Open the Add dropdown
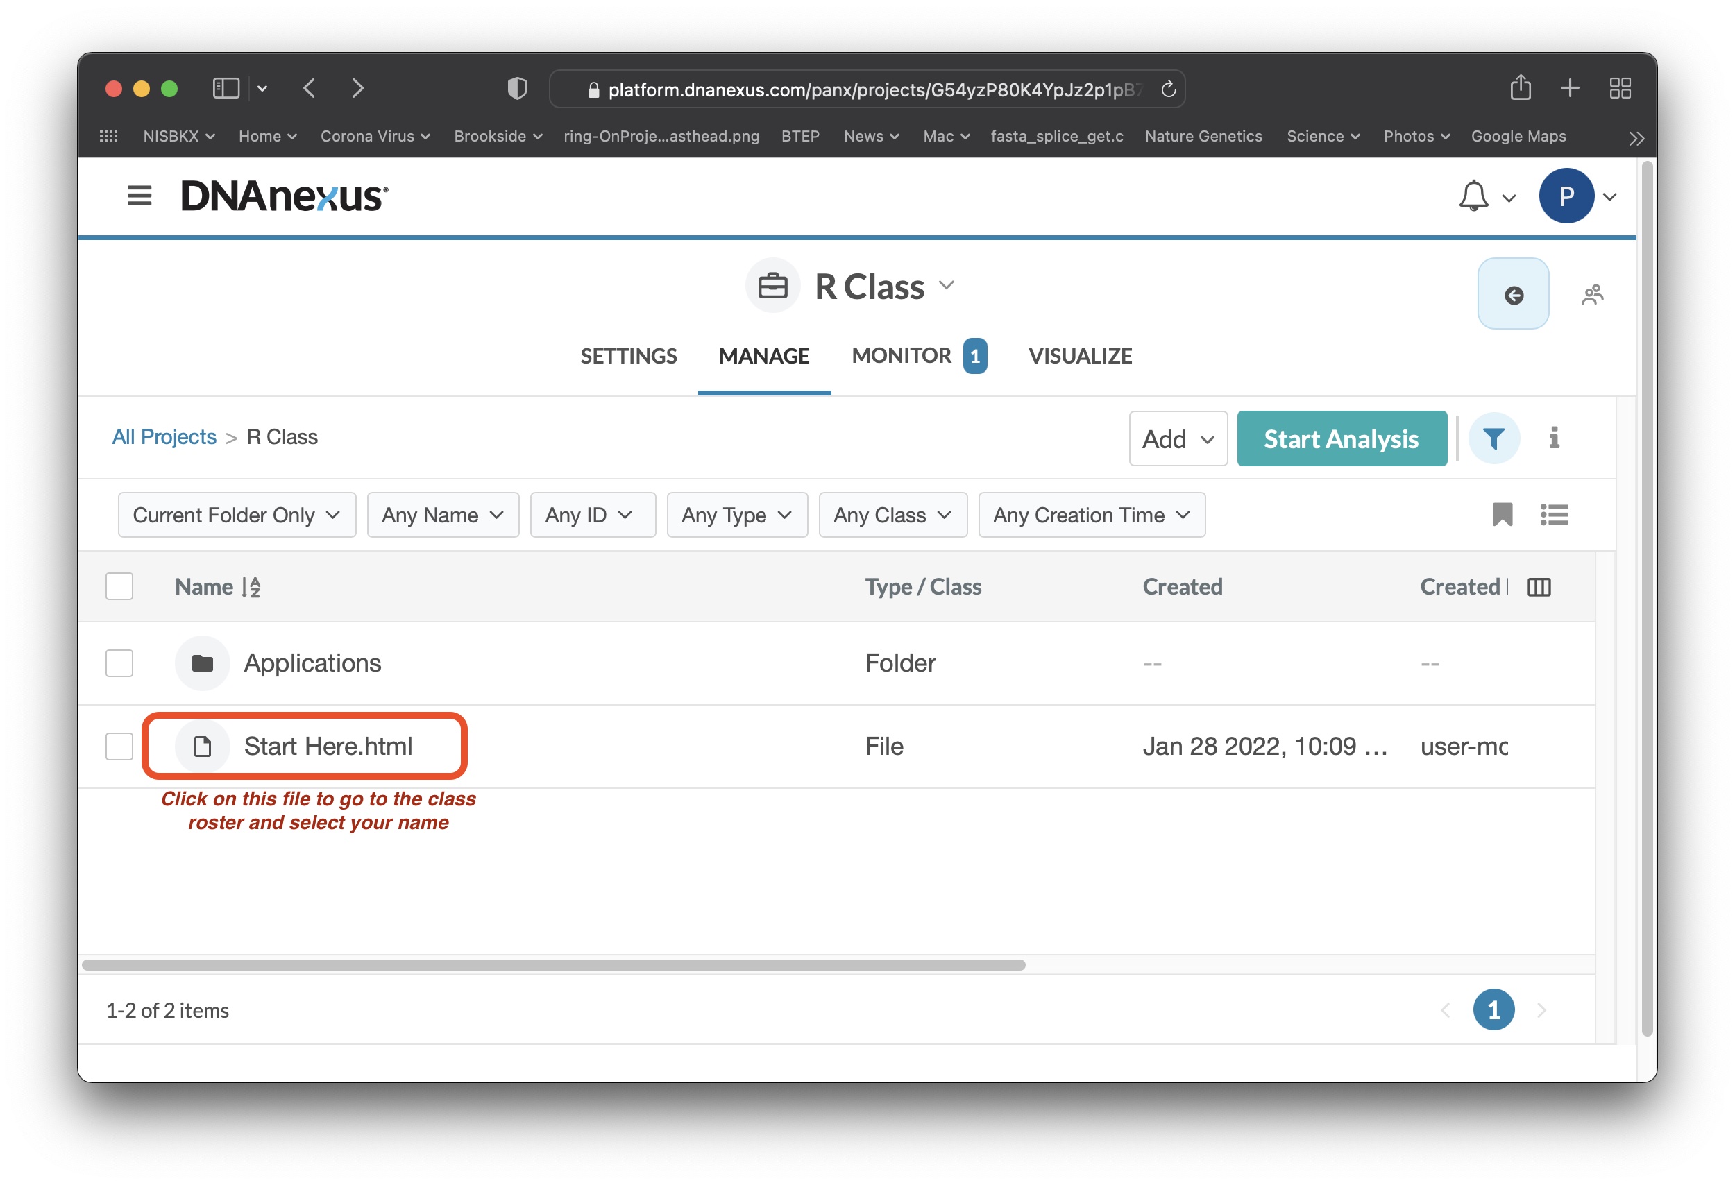Screen dimensions: 1735x1185 pos(1177,440)
